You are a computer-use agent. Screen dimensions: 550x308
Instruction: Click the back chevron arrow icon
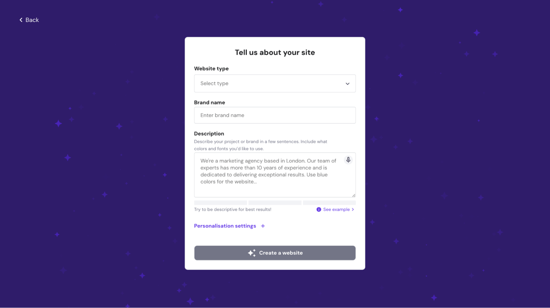click(21, 19)
